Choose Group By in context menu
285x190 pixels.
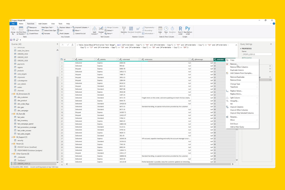pyautogui.click(x=242, y=101)
